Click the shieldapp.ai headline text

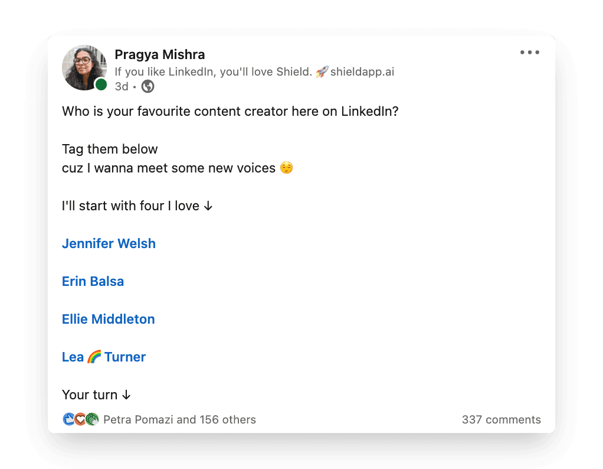(362, 71)
